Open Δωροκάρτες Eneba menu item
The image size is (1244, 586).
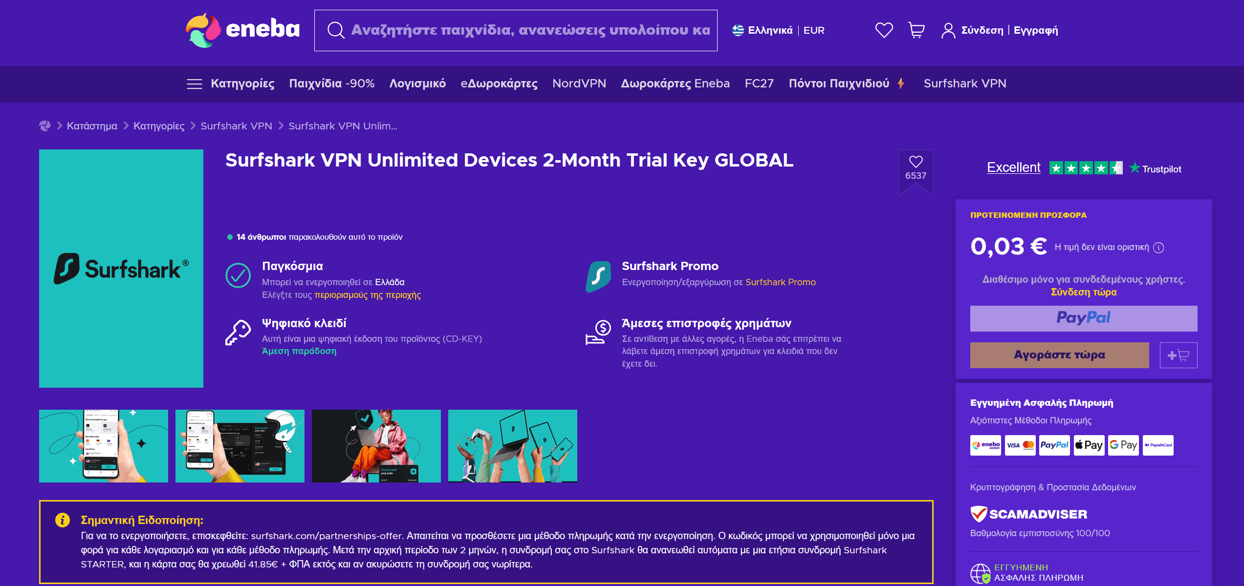tap(675, 84)
